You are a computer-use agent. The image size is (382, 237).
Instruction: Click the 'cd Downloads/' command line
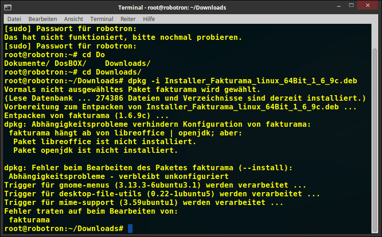coord(73,72)
